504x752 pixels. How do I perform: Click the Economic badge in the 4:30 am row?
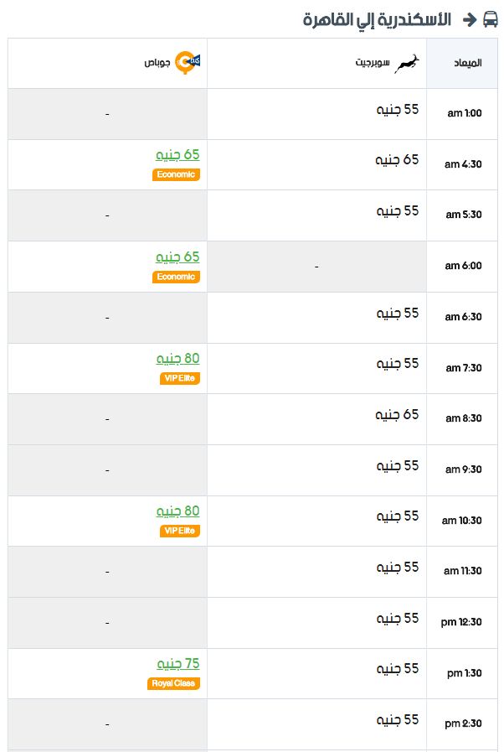tap(176, 174)
